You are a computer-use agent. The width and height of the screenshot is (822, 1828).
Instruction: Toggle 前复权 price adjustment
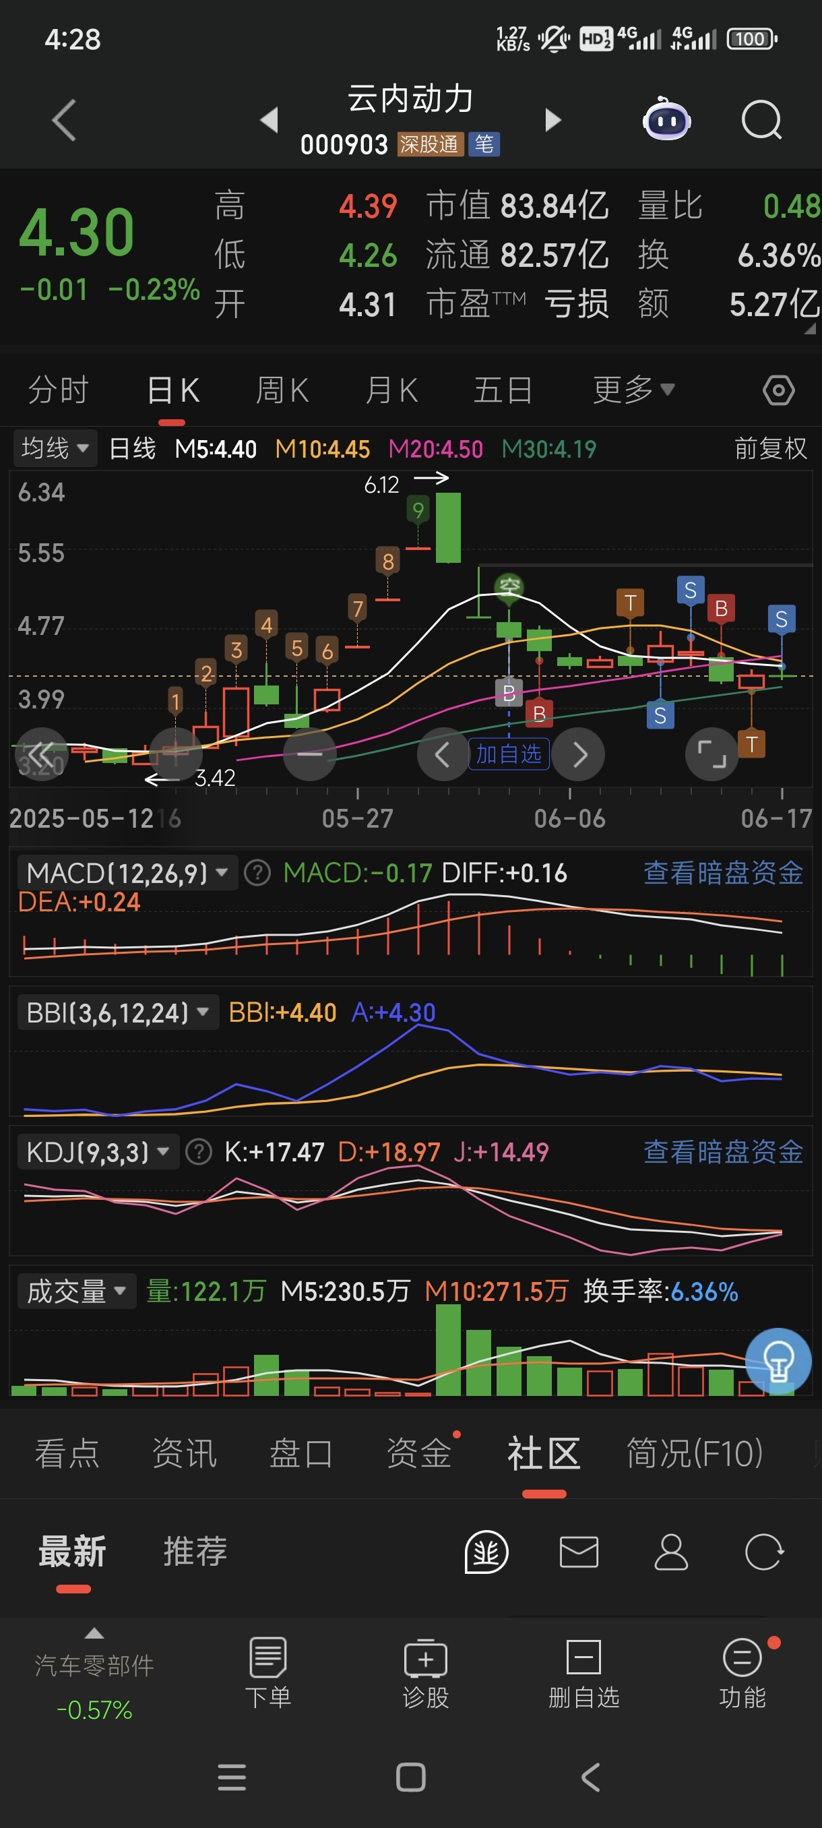(x=770, y=448)
